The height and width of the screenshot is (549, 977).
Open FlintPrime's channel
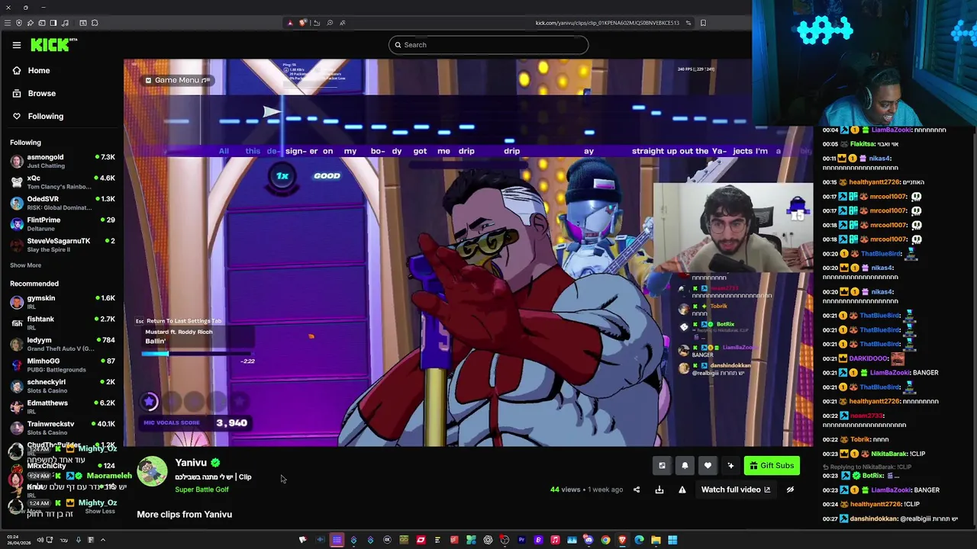point(62,223)
